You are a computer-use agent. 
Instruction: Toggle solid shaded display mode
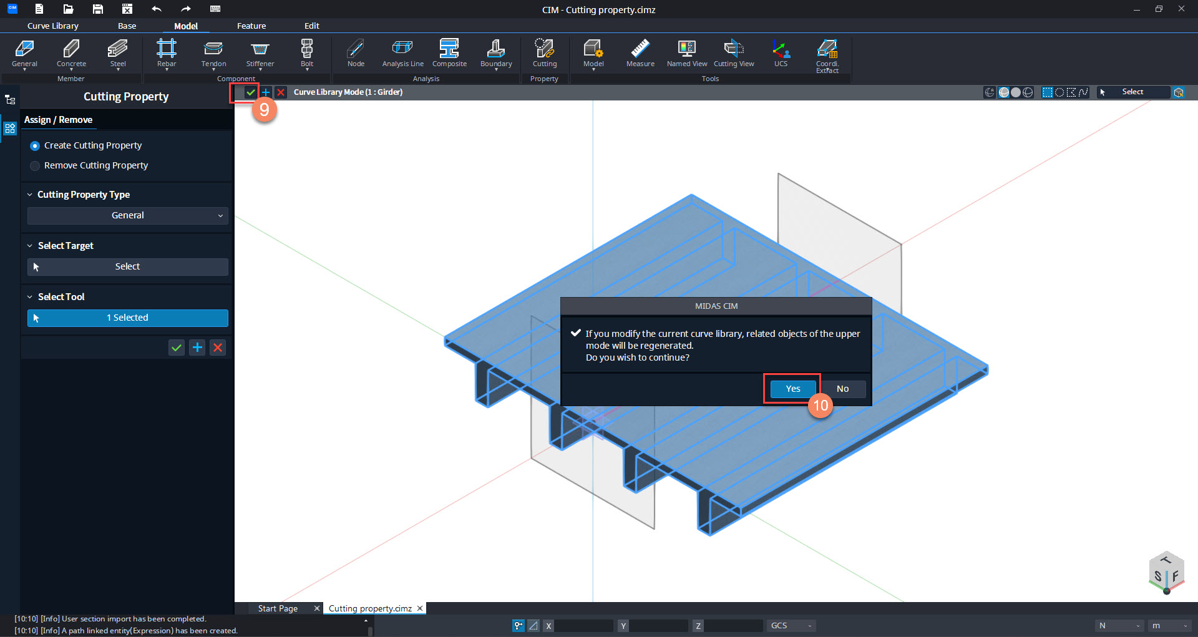click(1016, 92)
